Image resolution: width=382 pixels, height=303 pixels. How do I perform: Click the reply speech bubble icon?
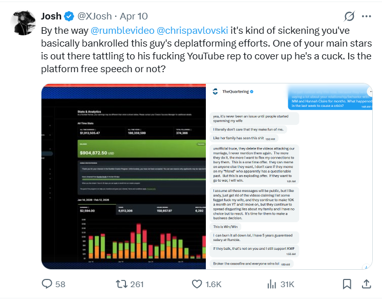pyautogui.click(x=47, y=284)
